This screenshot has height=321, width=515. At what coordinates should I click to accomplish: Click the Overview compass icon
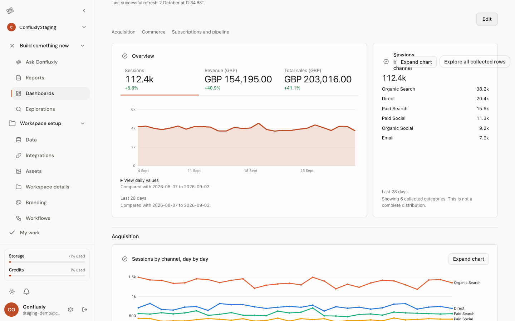[x=125, y=56]
